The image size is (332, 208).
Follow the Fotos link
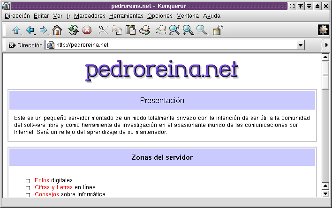point(42,180)
